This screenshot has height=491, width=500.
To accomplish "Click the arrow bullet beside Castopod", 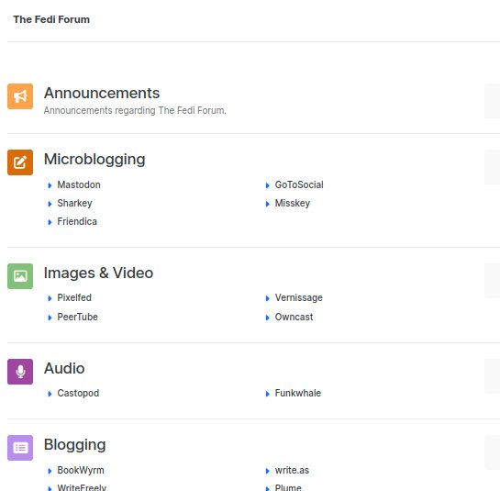I will click(x=50, y=394).
